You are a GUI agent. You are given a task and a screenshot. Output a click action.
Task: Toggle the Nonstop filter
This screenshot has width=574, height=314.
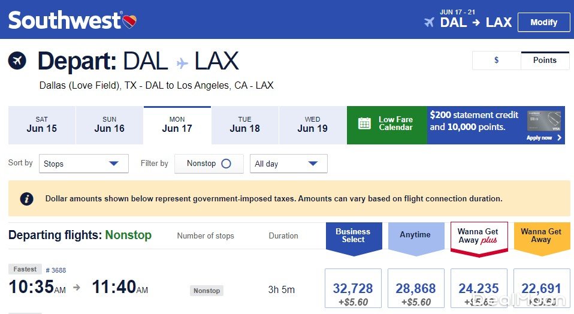tap(226, 164)
